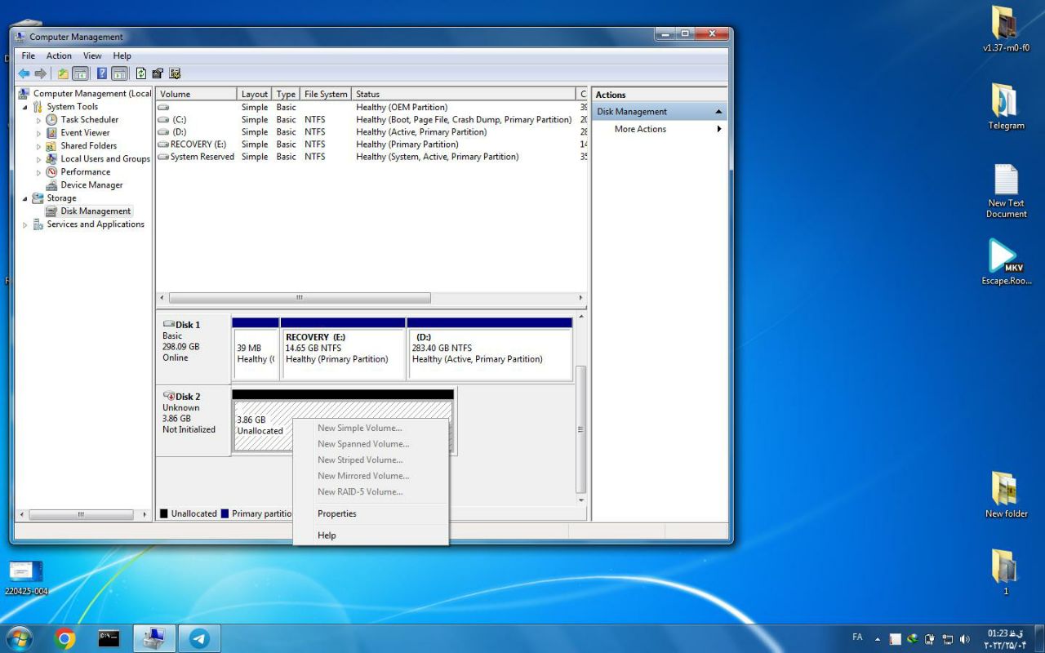Image resolution: width=1045 pixels, height=653 pixels.
Task: Open Help via the blue question mark icon
Action: click(102, 73)
